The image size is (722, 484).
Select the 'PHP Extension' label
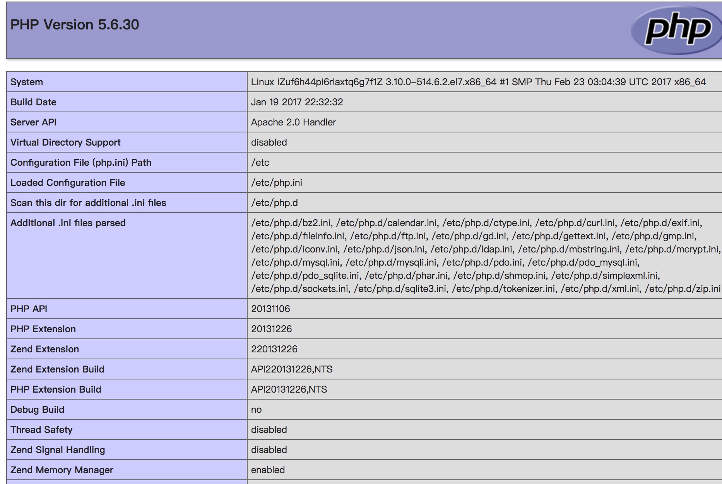click(43, 329)
